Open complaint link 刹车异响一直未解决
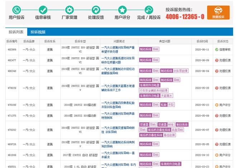This screenshot has height=168, width=251. click(x=118, y=155)
